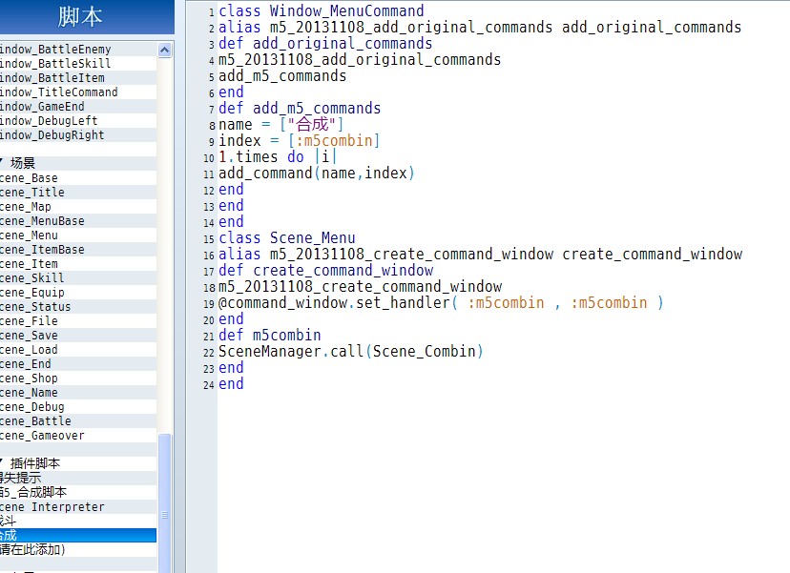Select the Scene_Base script
The height and width of the screenshot is (573, 790).
pyautogui.click(x=78, y=178)
